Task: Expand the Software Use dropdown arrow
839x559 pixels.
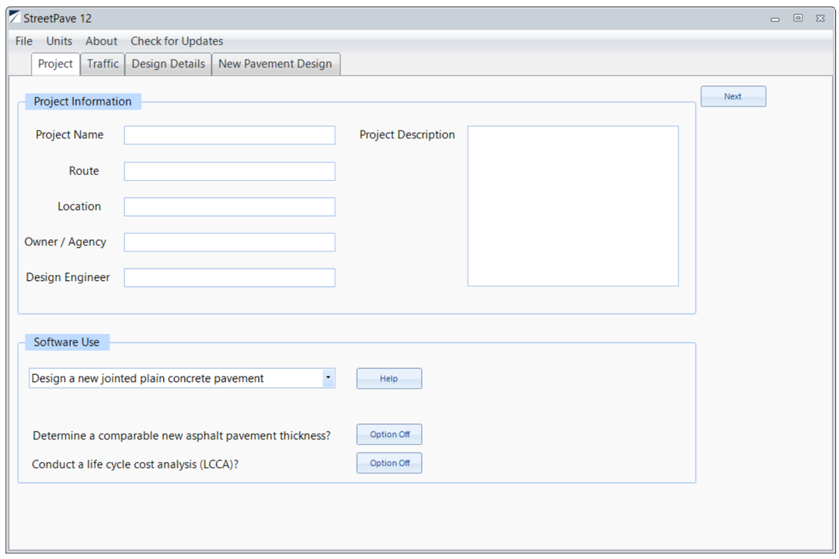Action: (x=328, y=378)
